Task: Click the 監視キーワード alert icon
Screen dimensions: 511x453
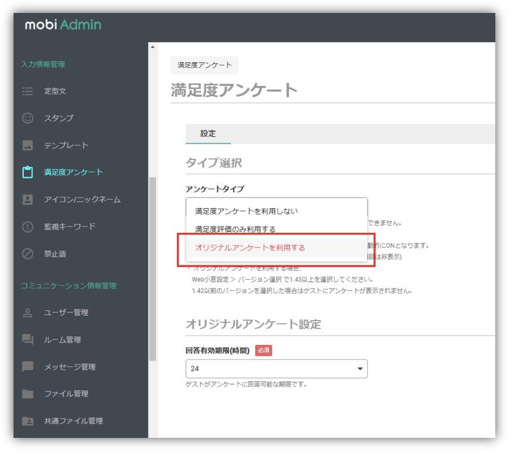Action: 28,226
